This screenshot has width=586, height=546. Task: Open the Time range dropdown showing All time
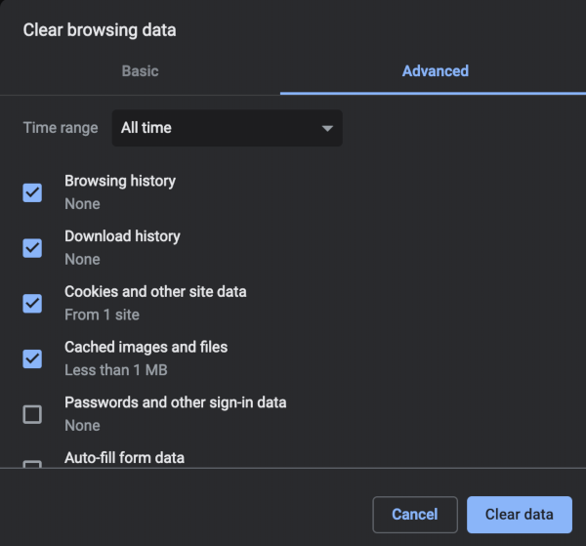(x=227, y=128)
